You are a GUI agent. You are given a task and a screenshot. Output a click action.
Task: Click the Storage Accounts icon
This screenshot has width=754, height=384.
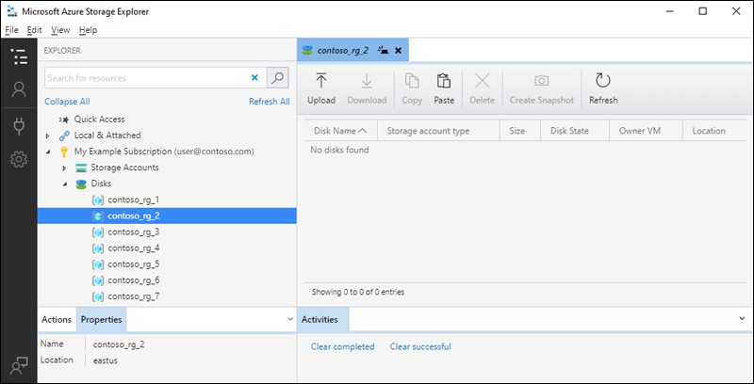[81, 168]
